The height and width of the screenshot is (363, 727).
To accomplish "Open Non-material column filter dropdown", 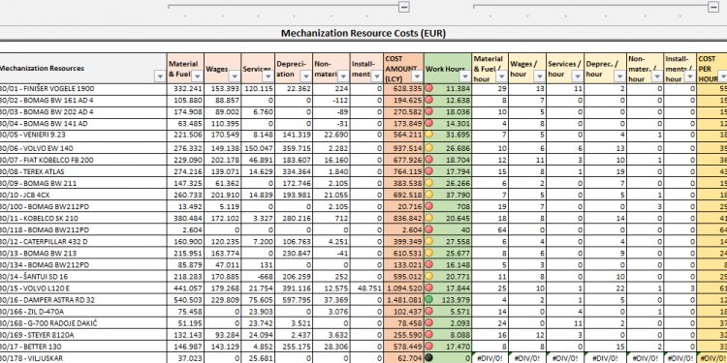I will 343,76.
